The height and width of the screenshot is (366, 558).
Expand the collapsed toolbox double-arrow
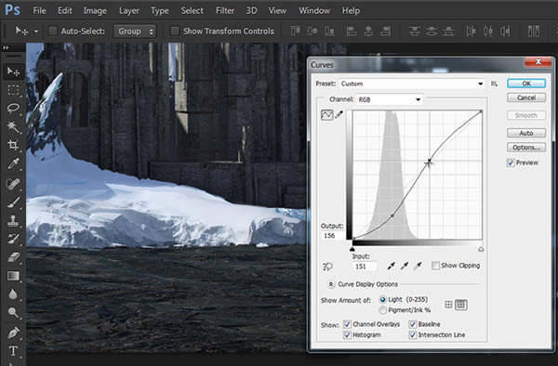point(6,47)
